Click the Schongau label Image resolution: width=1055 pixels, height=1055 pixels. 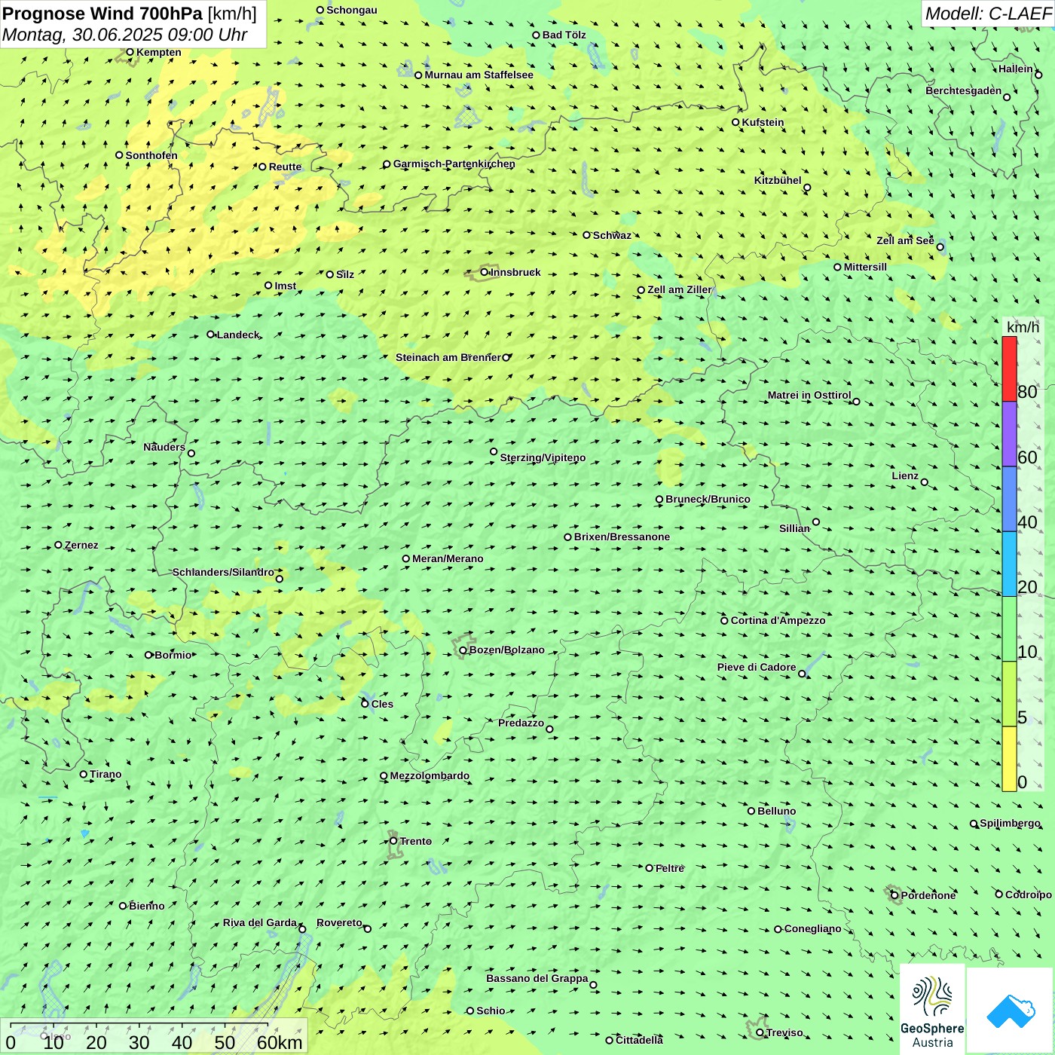tap(352, 10)
